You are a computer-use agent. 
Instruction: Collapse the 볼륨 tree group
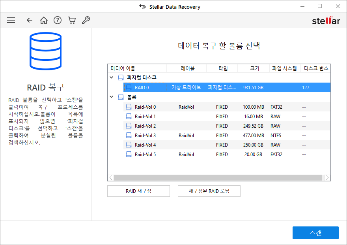pos(112,97)
